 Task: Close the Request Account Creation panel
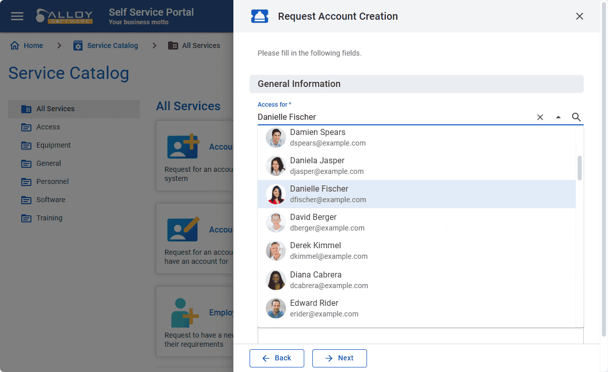[x=580, y=16]
